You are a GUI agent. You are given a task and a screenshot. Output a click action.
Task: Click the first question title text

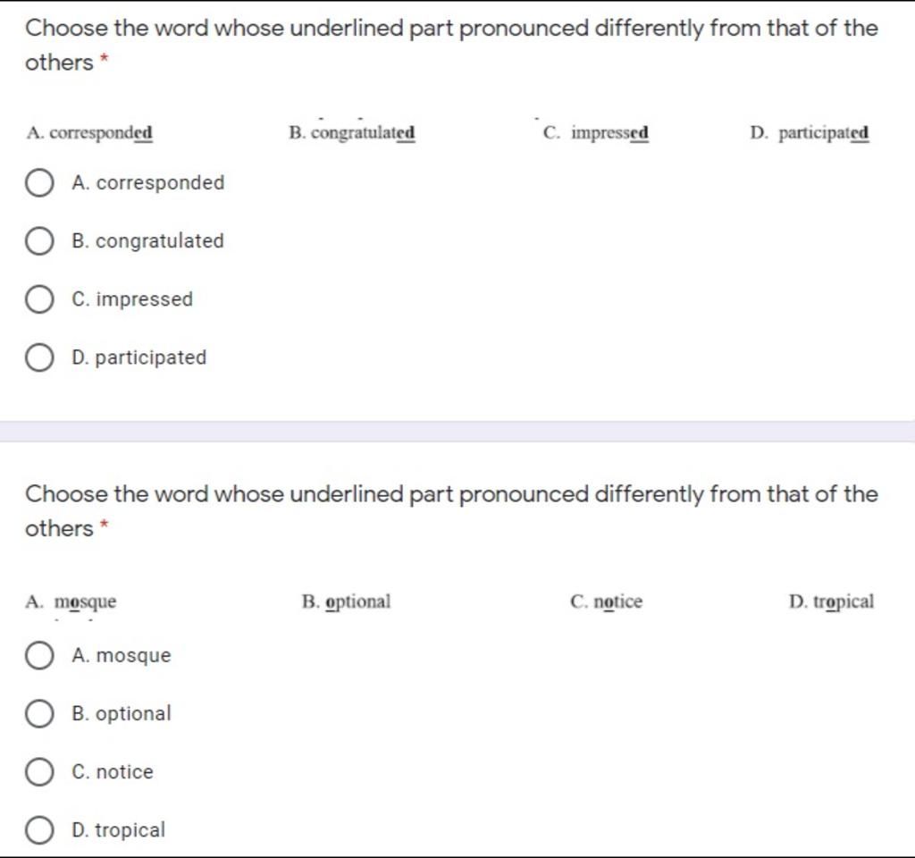[x=451, y=45]
